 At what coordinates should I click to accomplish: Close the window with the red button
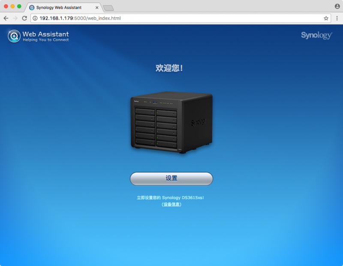point(6,6)
